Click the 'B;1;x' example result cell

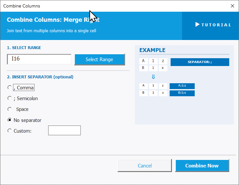182,93
